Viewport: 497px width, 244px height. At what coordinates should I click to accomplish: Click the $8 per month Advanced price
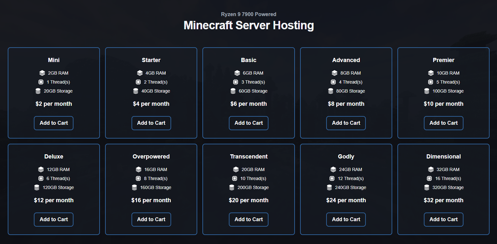click(x=346, y=104)
